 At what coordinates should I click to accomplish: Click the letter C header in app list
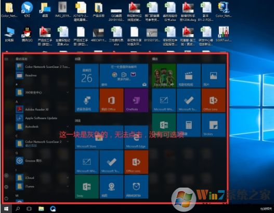pos(17,136)
